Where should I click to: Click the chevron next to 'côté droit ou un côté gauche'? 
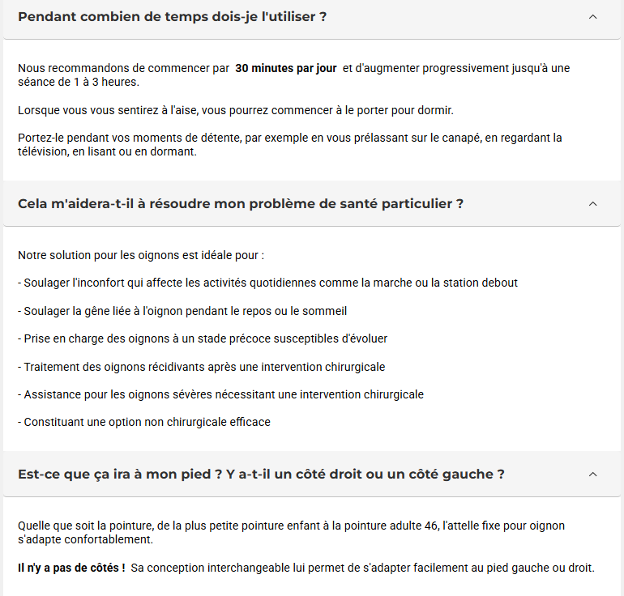coord(592,474)
